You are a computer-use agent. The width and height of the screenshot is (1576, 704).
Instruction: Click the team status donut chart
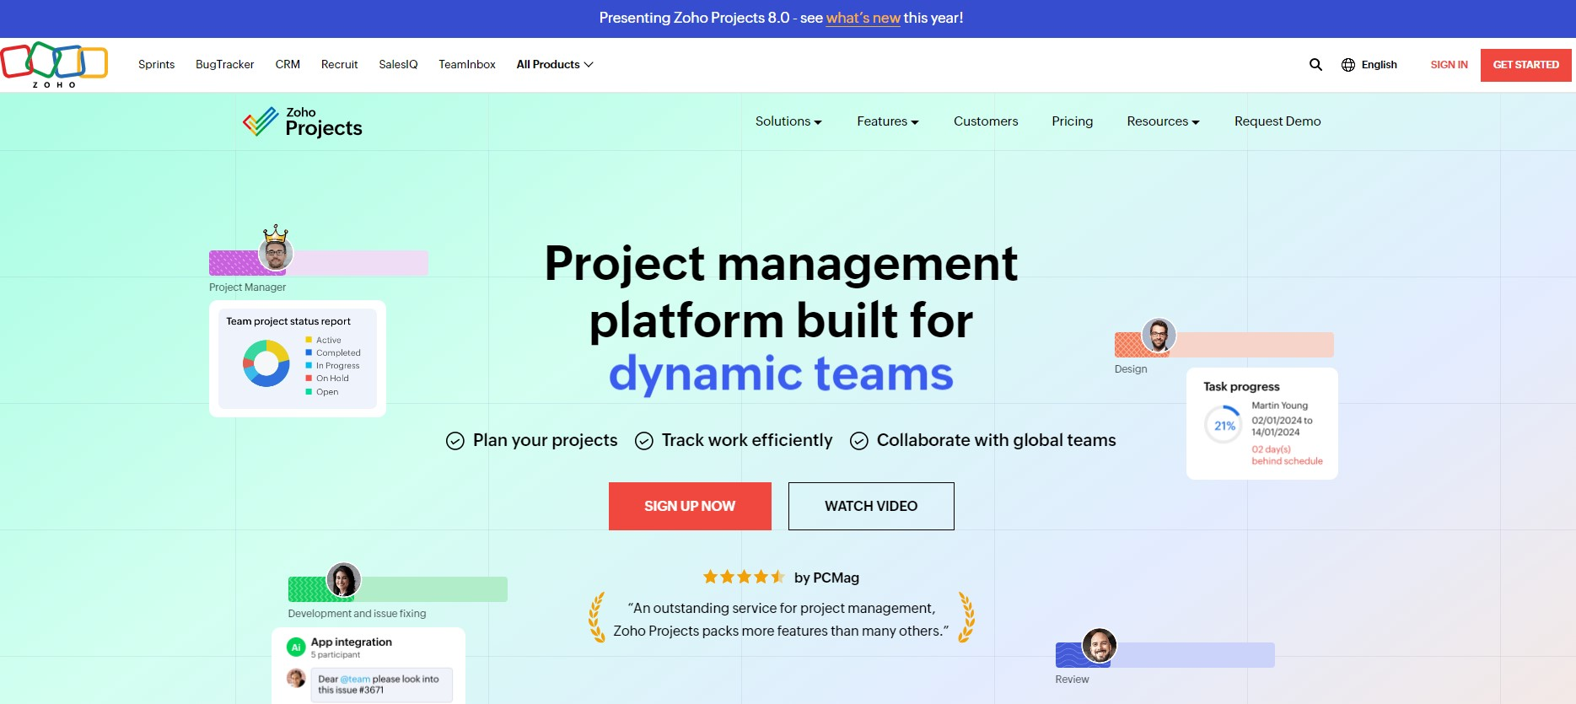click(266, 363)
